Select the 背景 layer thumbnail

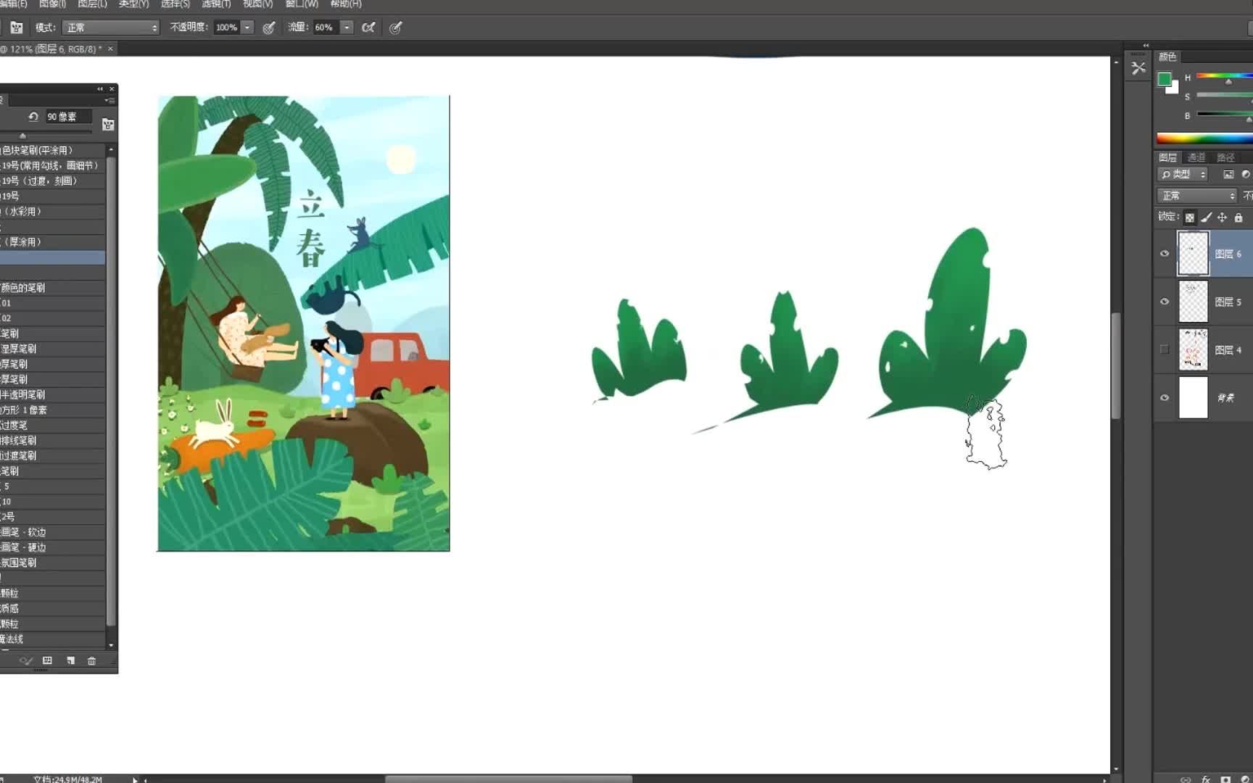click(x=1193, y=397)
